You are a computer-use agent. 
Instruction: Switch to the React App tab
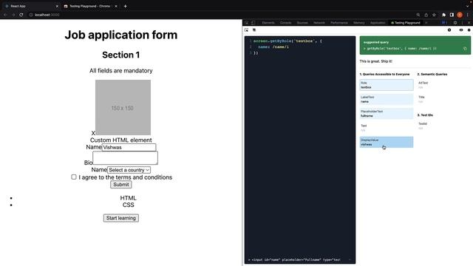[x=30, y=6]
